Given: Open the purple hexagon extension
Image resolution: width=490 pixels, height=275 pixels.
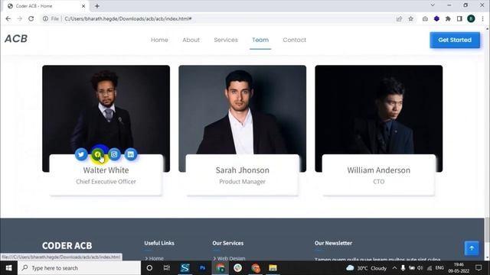Looking at the screenshot, I should [436, 18].
